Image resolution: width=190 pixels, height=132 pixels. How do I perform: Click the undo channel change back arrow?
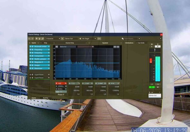coord(29,39)
